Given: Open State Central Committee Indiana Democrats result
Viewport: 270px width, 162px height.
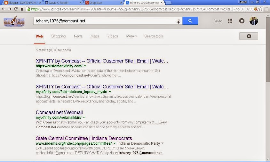Looking at the screenshot, I should (x=84, y=138).
